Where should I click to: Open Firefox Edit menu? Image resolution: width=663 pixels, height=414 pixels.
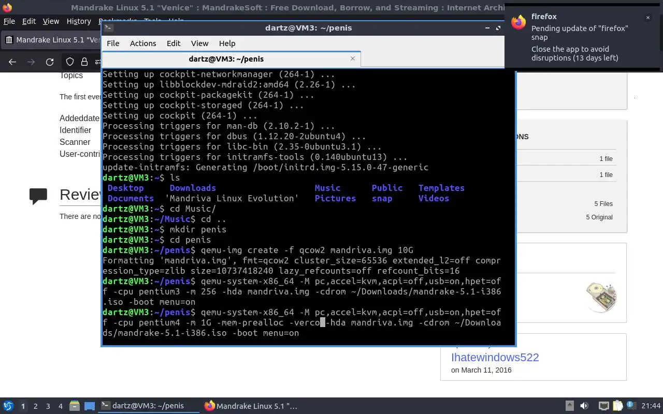coord(29,21)
